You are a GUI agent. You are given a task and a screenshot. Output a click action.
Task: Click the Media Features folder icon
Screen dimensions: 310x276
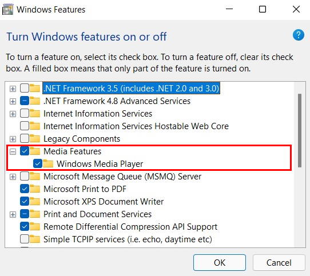(35, 151)
